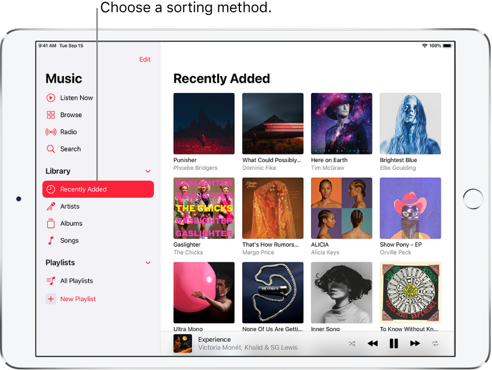Open the Songs list
Viewport: 492px width, 370px height.
(x=69, y=240)
